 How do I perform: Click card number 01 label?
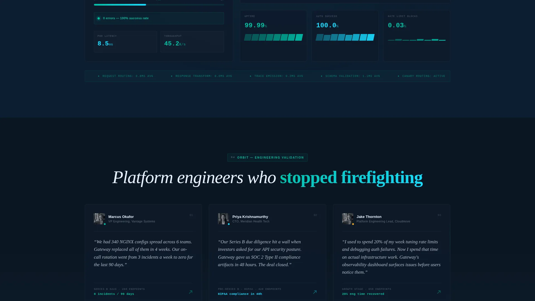click(x=191, y=215)
